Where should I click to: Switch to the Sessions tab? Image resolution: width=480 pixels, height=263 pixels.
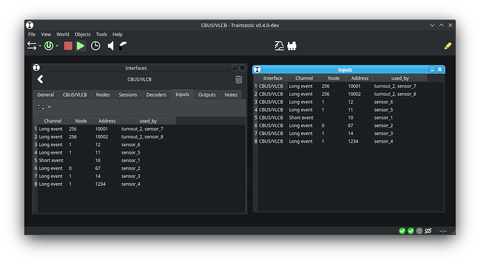coord(128,95)
